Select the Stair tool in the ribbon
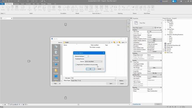Screen dimensions: 192x108 pos(68,8)
